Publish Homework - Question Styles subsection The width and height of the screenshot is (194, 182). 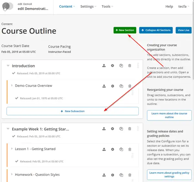click(x=104, y=175)
